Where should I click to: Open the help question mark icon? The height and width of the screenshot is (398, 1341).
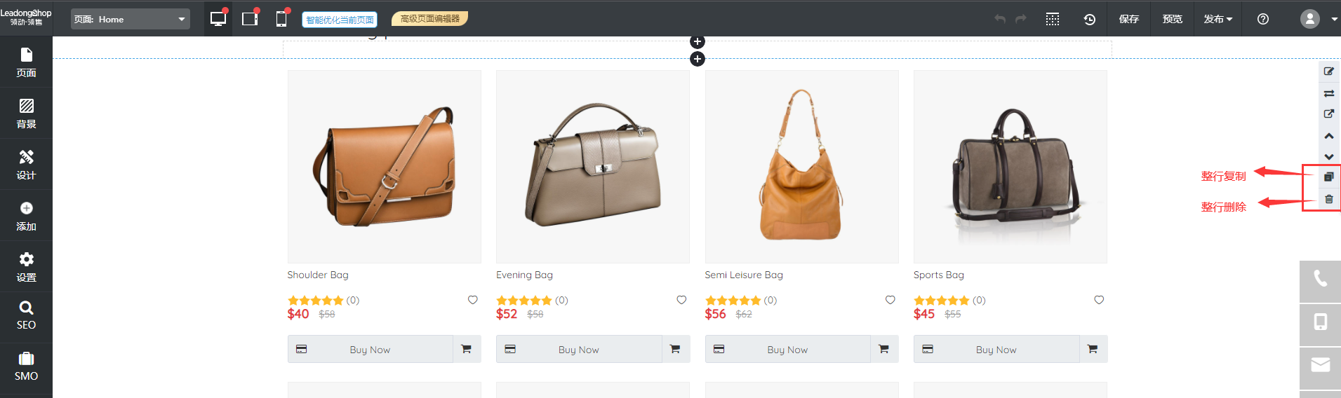[x=1263, y=20]
